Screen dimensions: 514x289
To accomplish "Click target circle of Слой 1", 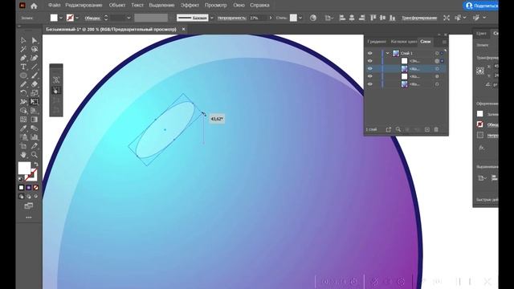I will (437, 53).
